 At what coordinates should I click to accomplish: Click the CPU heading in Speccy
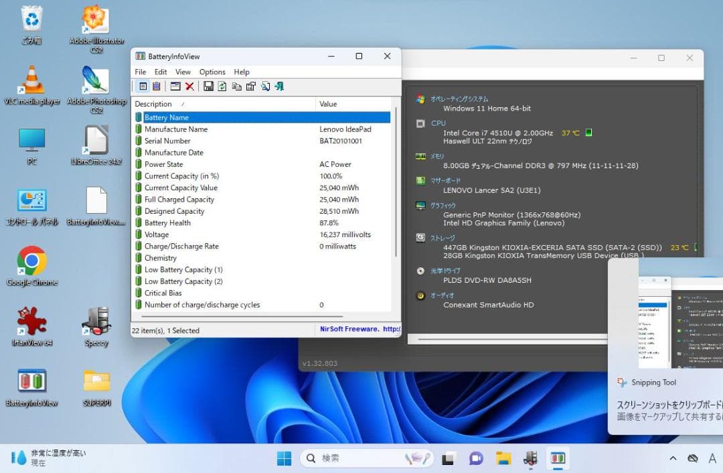coord(438,123)
